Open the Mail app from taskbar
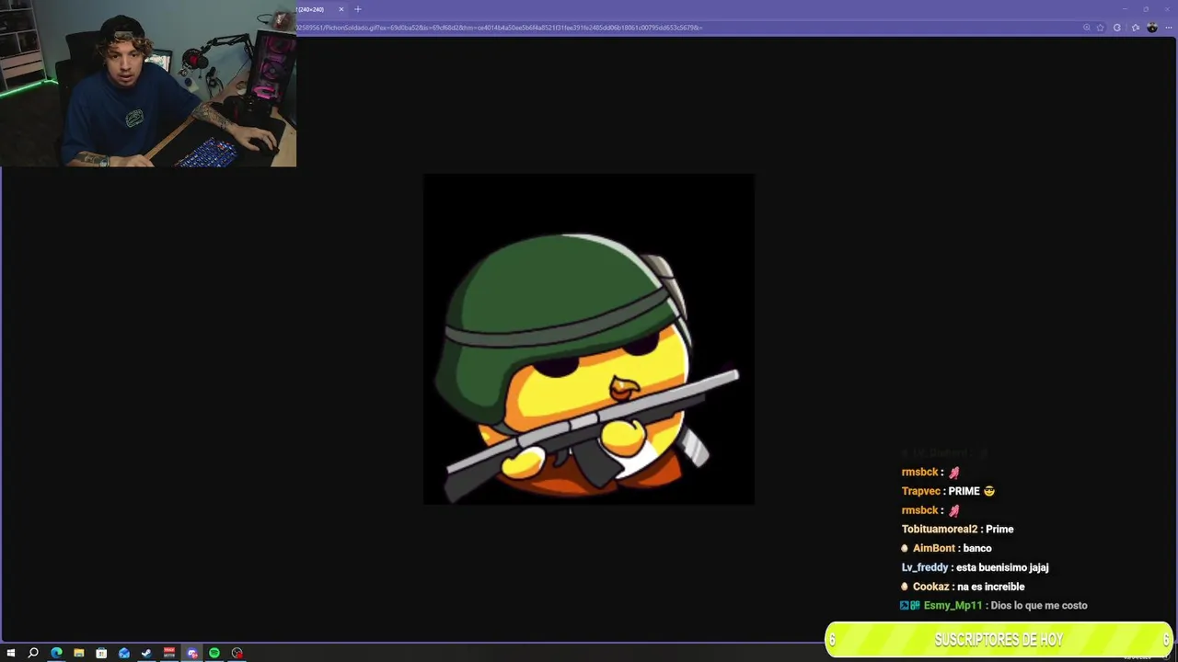 124,653
